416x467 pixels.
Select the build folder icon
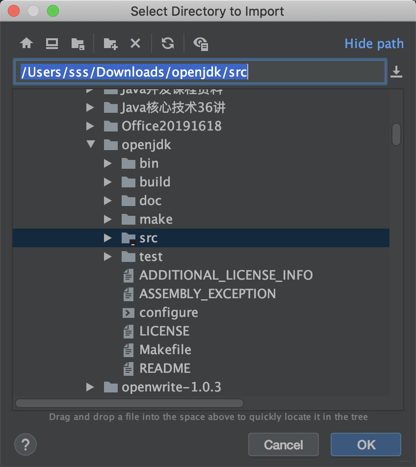129,182
